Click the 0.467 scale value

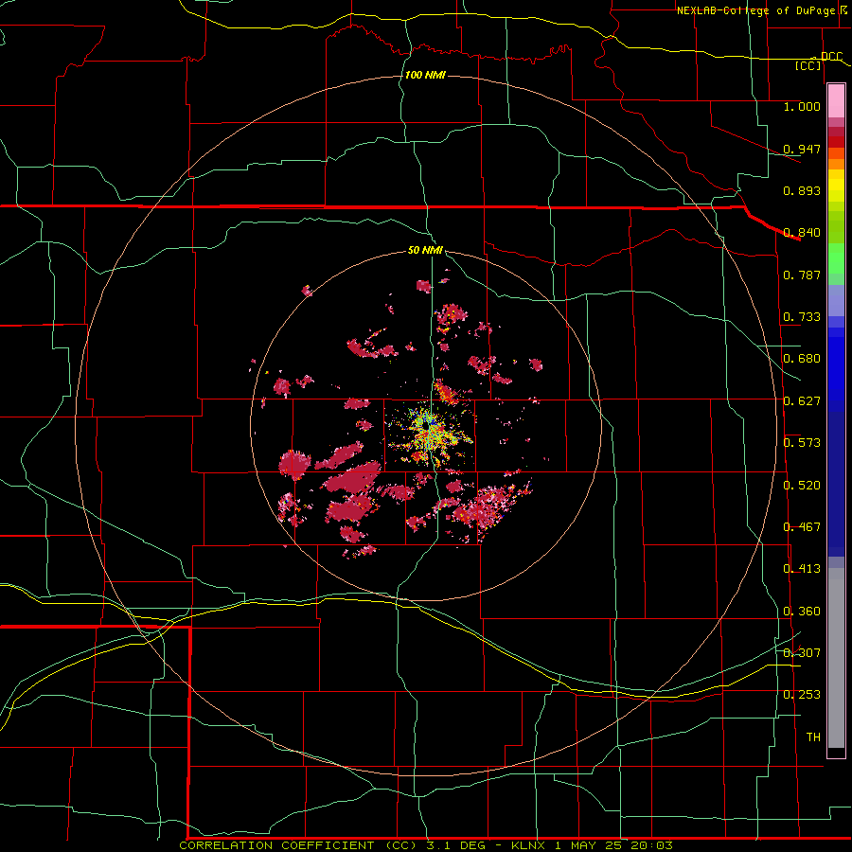[x=802, y=527]
